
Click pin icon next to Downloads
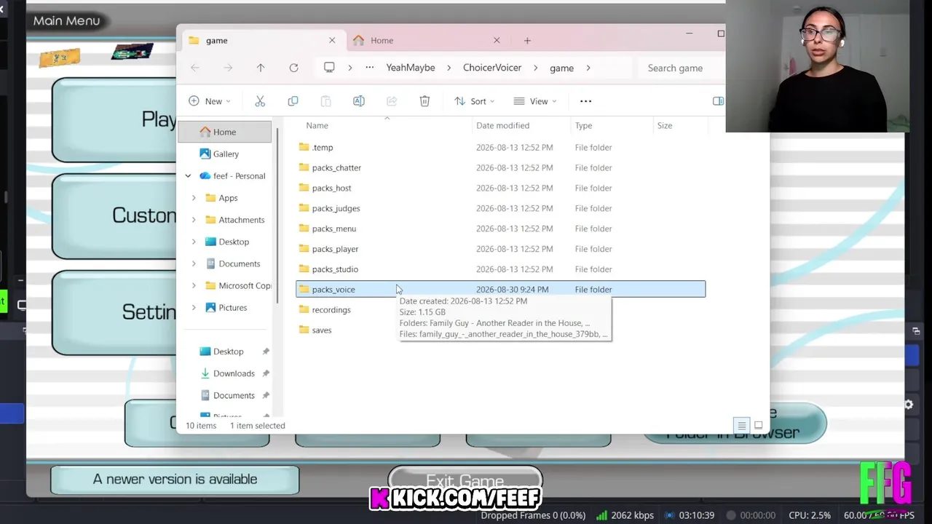point(266,373)
